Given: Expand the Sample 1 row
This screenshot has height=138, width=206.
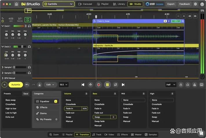Looking at the screenshot, I should (x=3, y=67).
